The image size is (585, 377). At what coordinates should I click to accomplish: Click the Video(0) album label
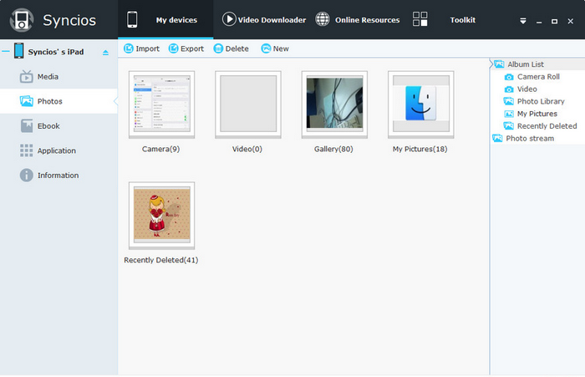pos(247,149)
